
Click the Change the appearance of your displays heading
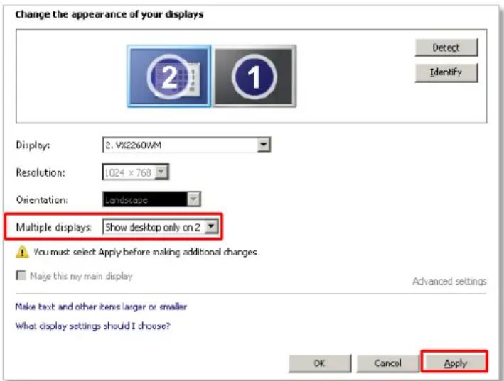pos(109,14)
